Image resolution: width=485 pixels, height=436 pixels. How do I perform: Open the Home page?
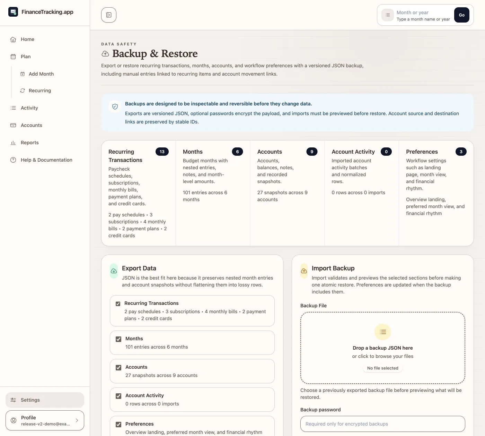[x=45, y=39]
